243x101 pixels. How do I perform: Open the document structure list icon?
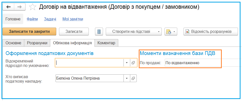coord(99,32)
